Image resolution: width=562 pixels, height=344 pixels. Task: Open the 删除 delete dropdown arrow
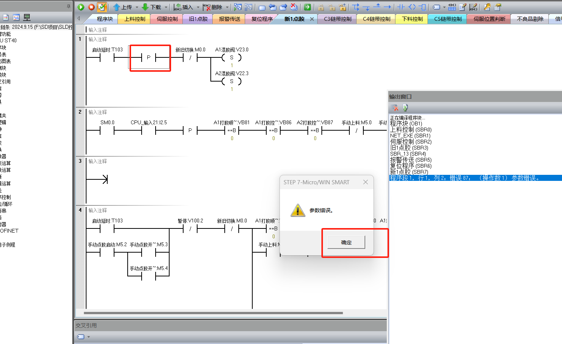[x=227, y=7]
